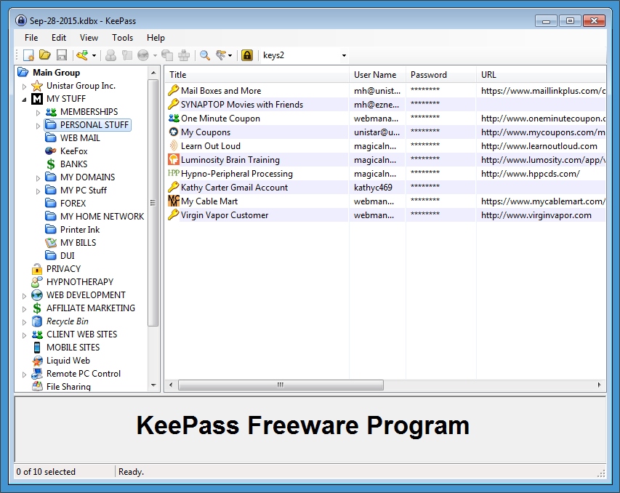Click the horizontal scrollbar thumb in entry list
The width and height of the screenshot is (620, 493).
[281, 385]
